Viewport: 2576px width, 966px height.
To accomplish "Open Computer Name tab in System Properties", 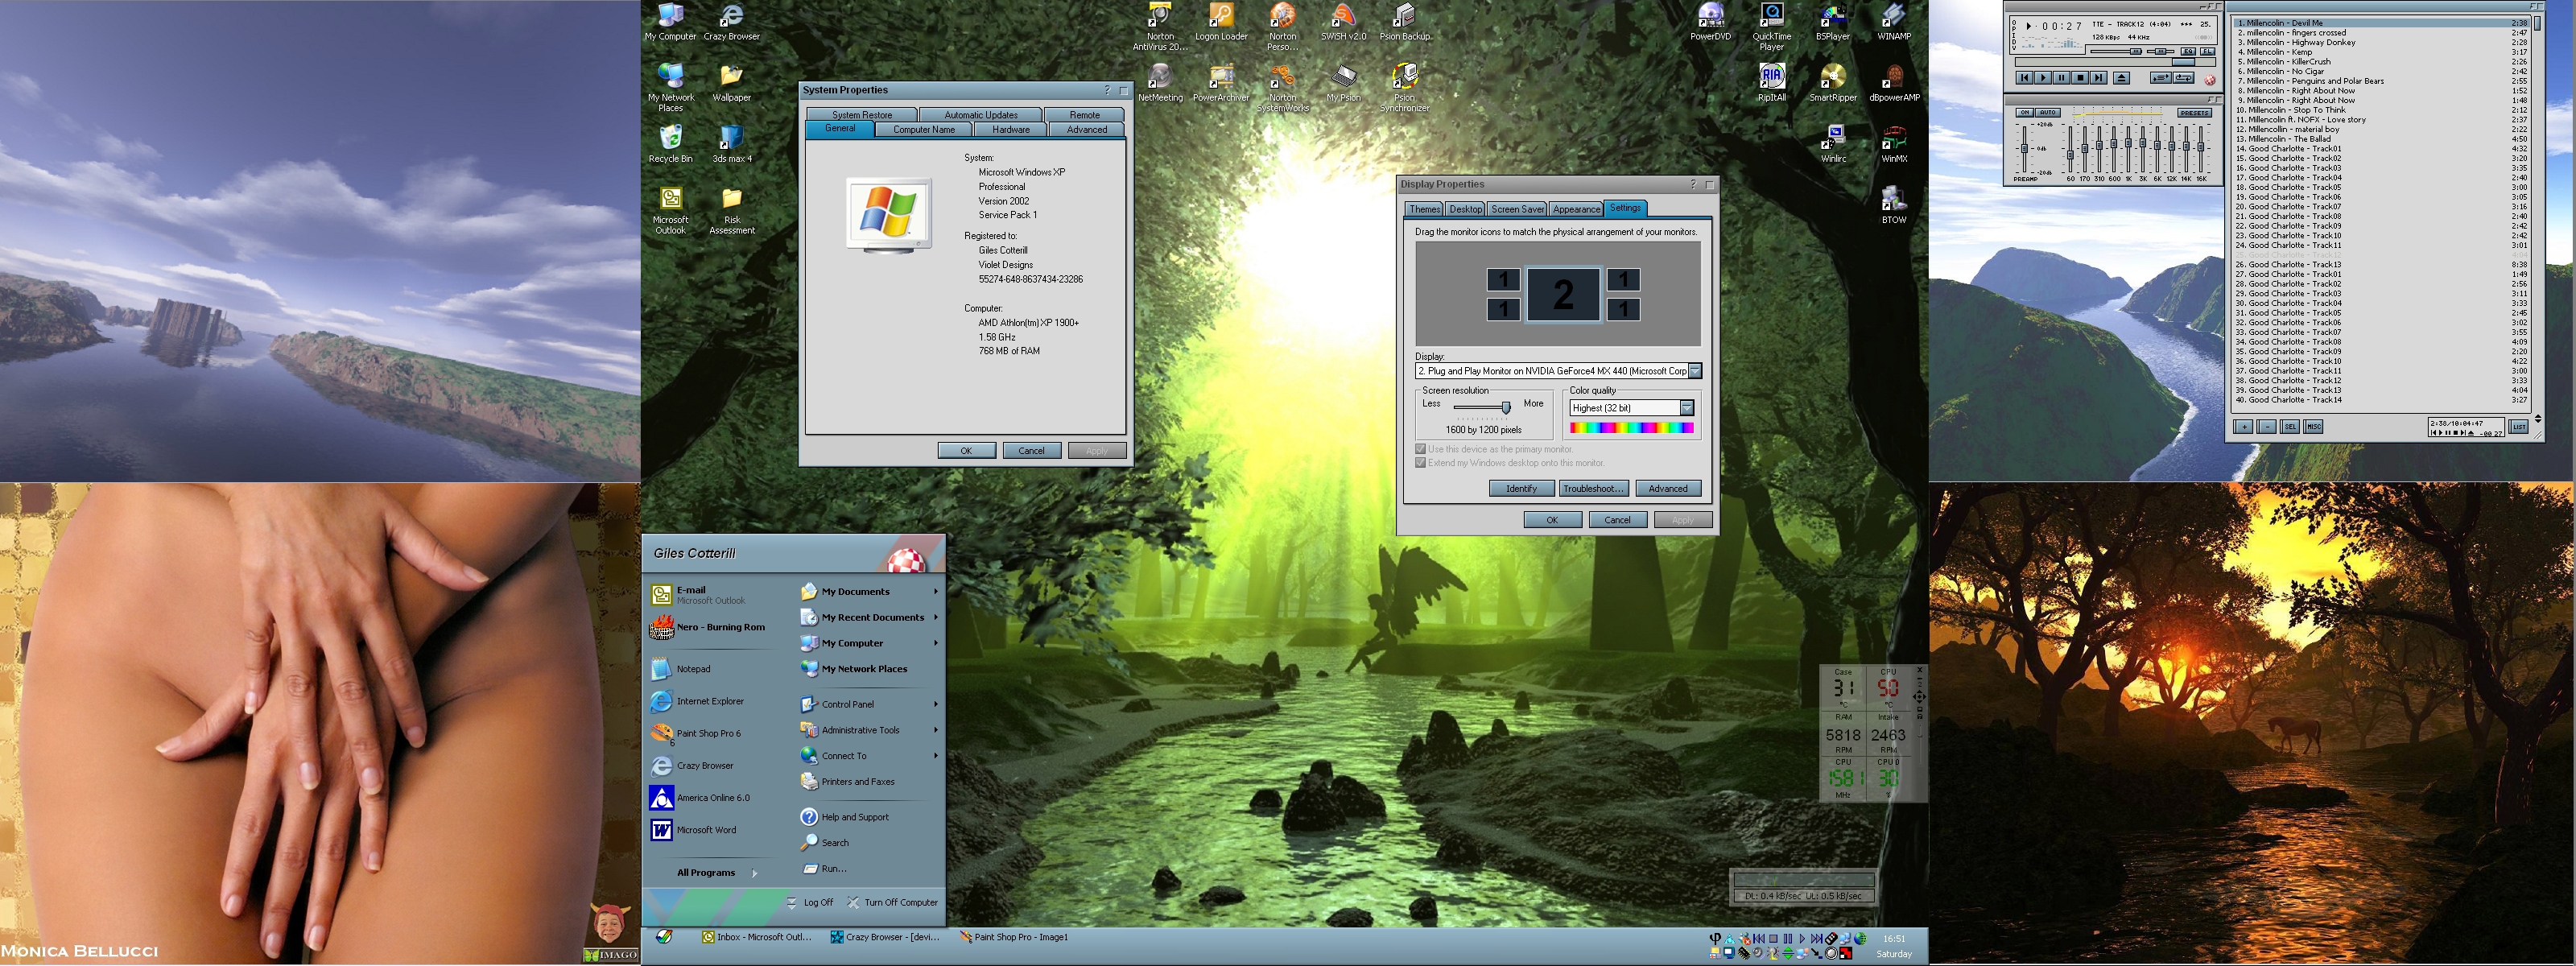I will tap(924, 129).
